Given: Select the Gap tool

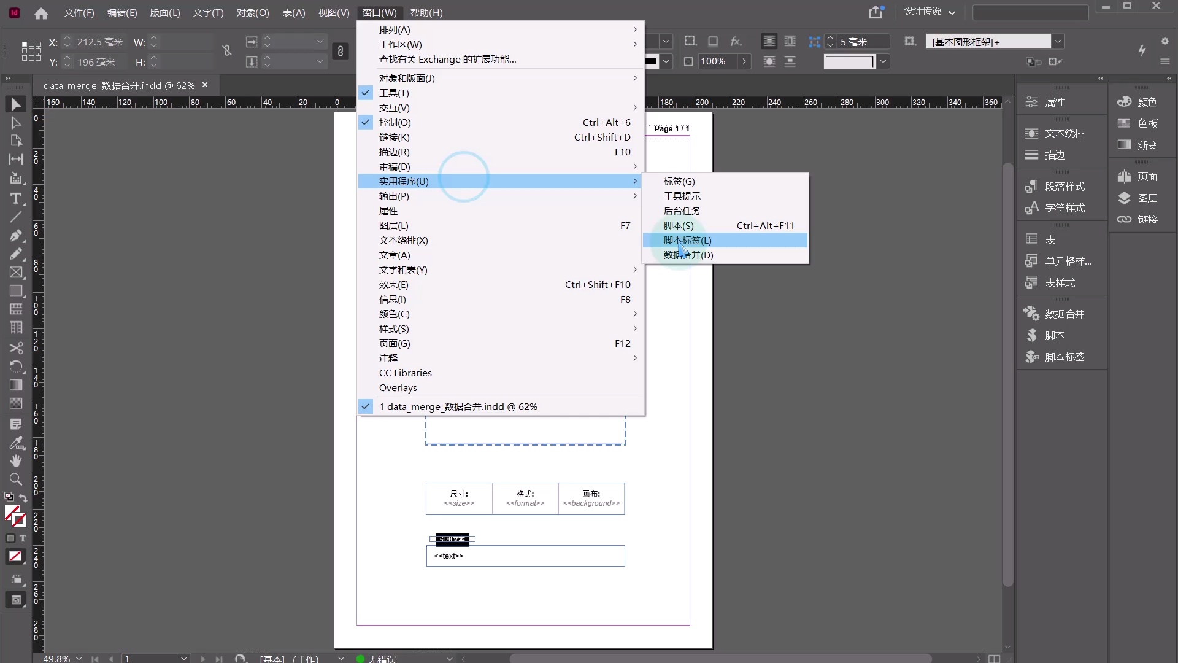Looking at the screenshot, I should point(16,159).
